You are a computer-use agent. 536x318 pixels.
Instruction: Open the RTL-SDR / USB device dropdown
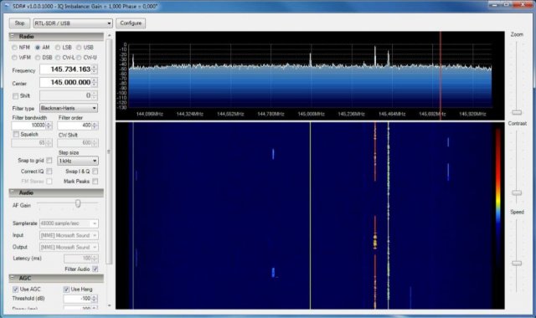(73, 23)
